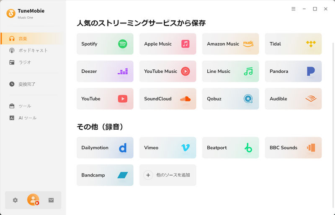This screenshot has height=215, width=335.
Task: Click the YouTube Music label
Action: [x=161, y=71]
